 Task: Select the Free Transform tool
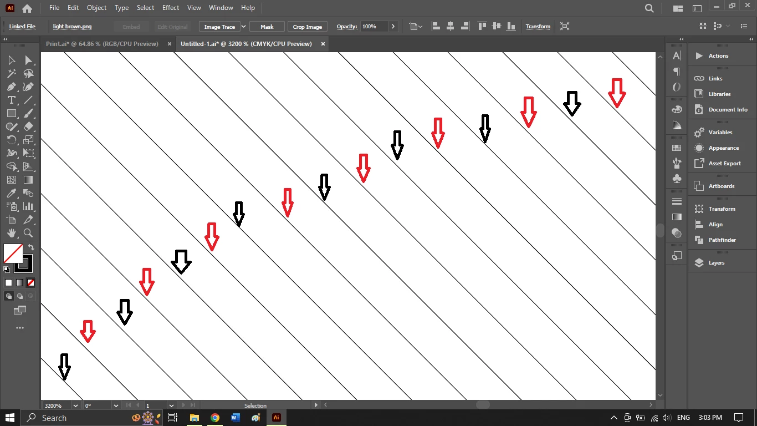tap(28, 153)
